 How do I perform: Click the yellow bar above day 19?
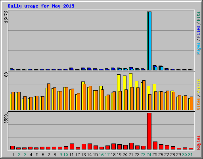[x=119, y=83]
